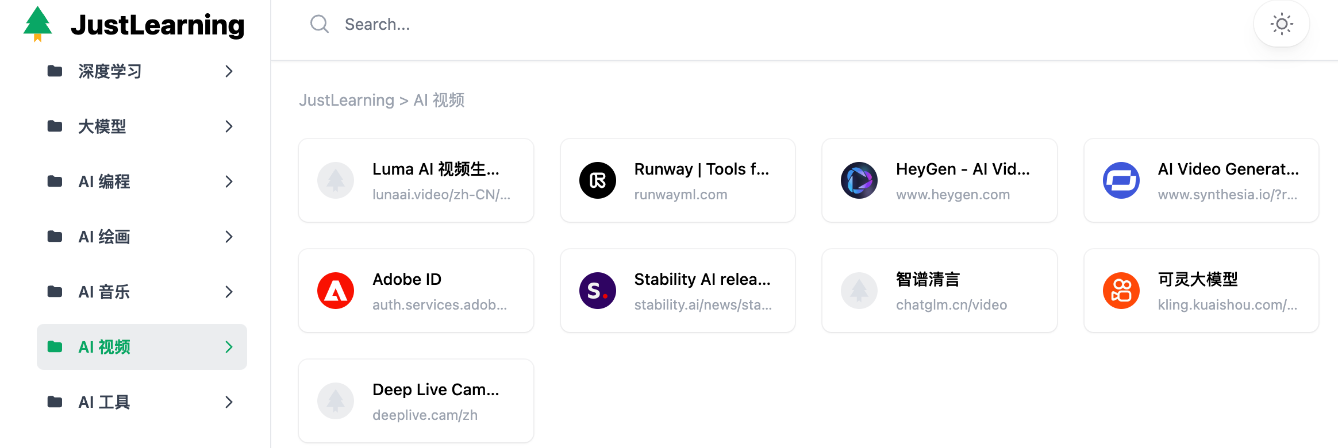Click the Runway logo icon
The width and height of the screenshot is (1338, 448).
tap(597, 180)
